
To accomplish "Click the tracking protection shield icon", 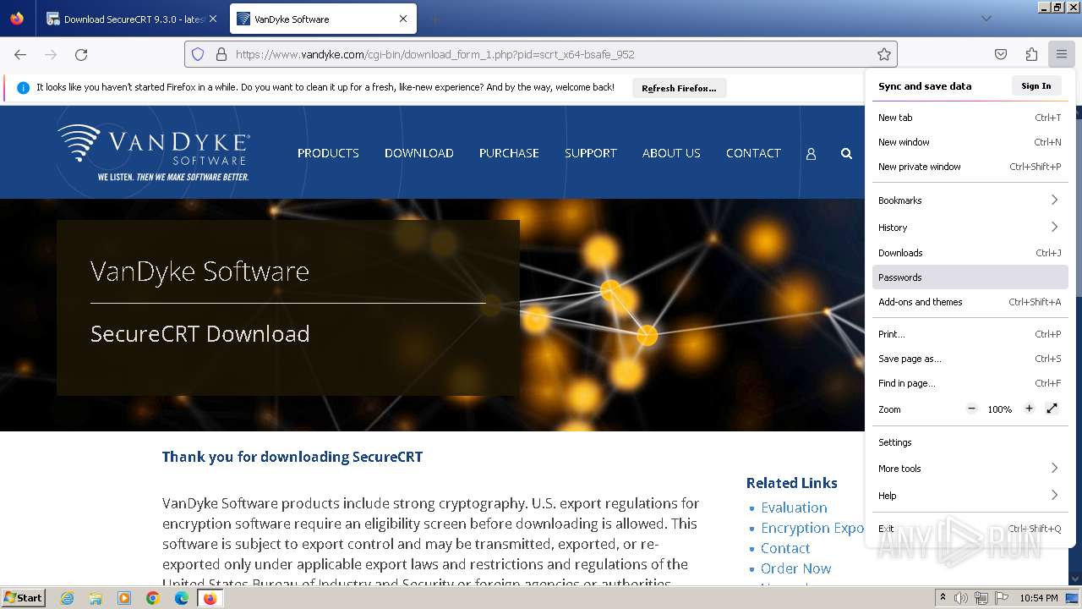I will [198, 54].
